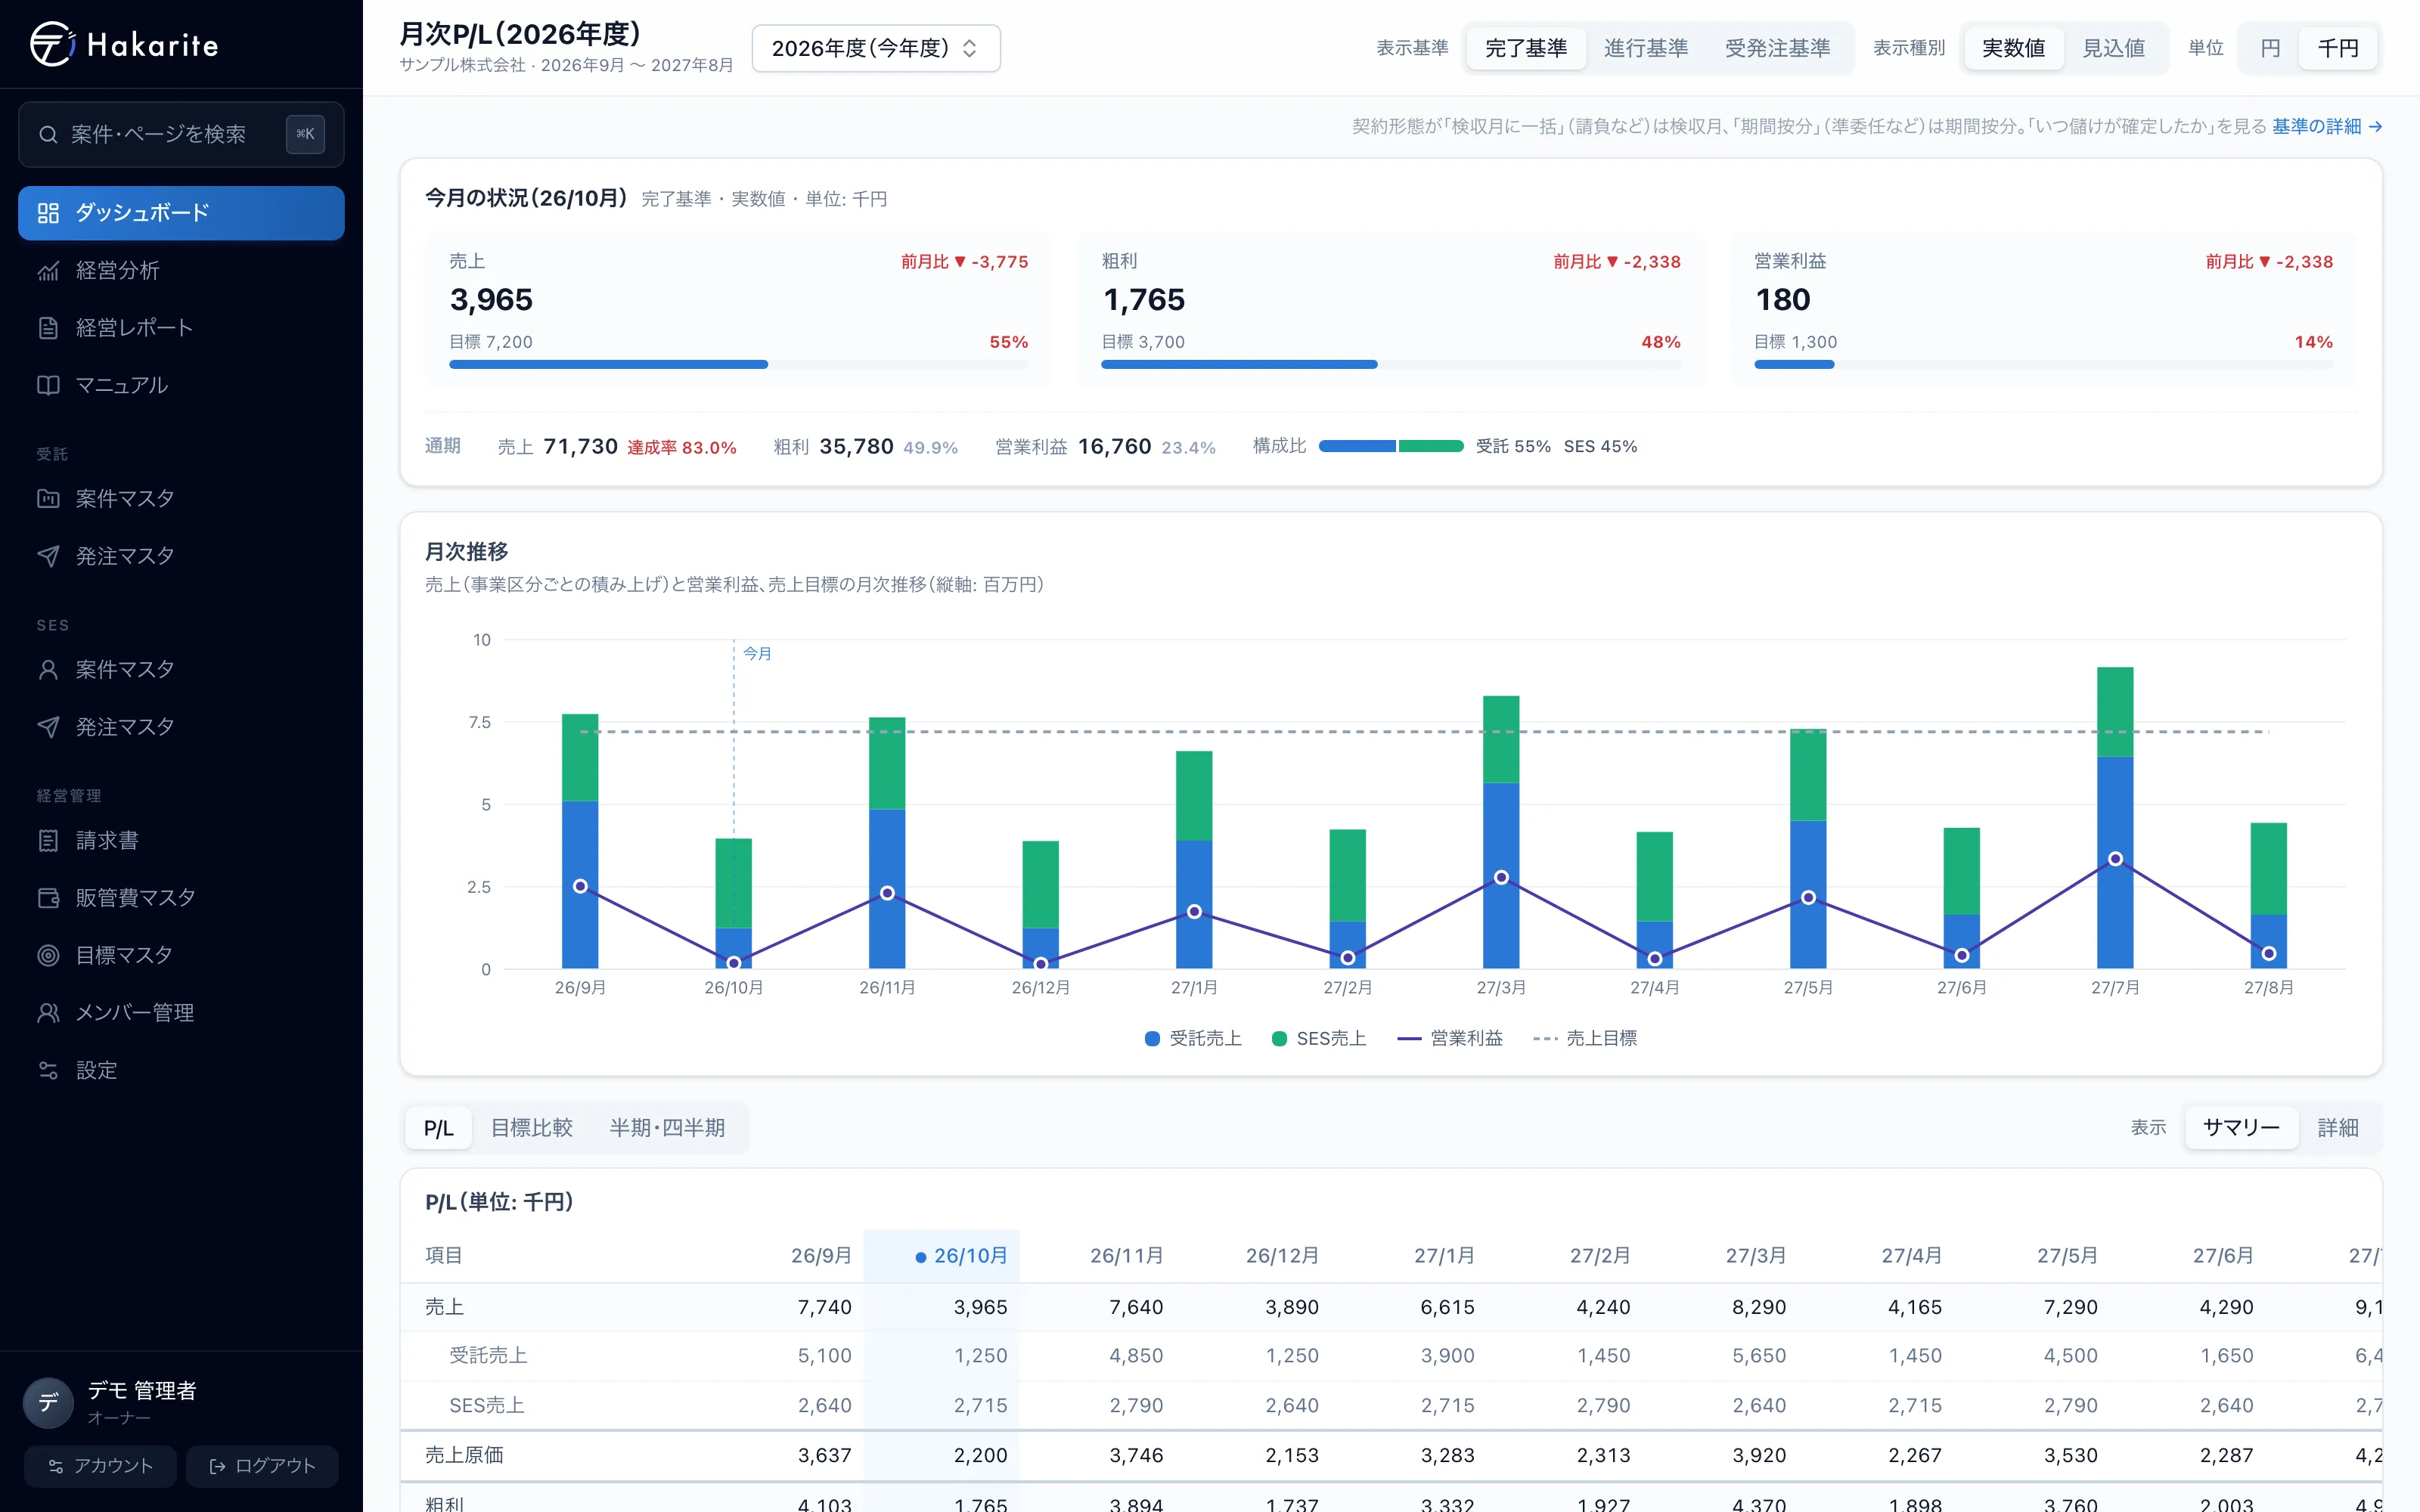The height and width of the screenshot is (1512, 2420).
Task: Click the 受託 案件マスタ folder icon
Action: [x=48, y=498]
